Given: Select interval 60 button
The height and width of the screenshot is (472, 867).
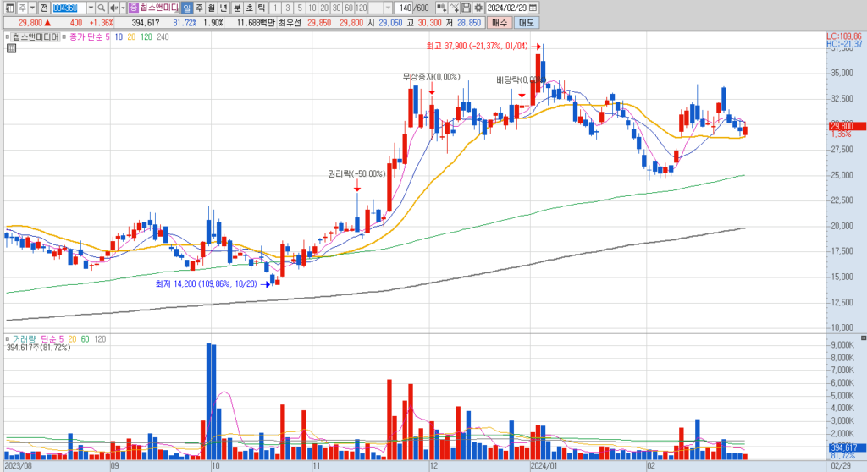Looking at the screenshot, I should [x=348, y=8].
